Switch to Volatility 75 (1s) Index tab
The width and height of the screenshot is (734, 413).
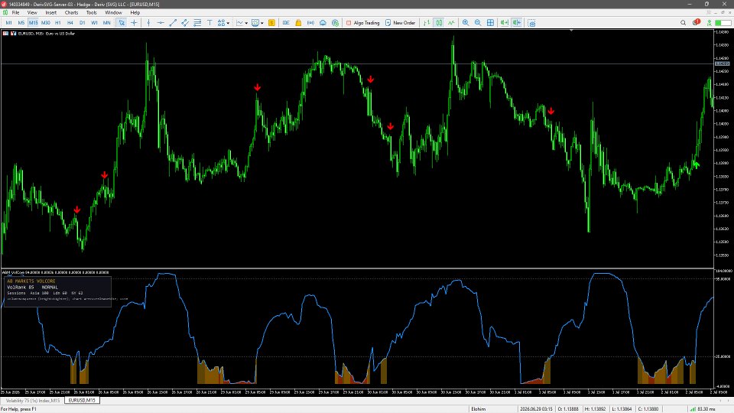click(x=32, y=400)
